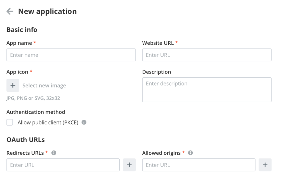This screenshot has height=180, width=286.
Task: Go back using the left arrow
Action: [x=10, y=11]
